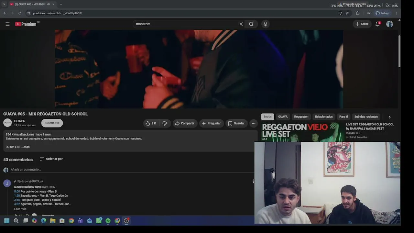Viewport: 414px width, 233px height.
Task: Click the Preguntar button
Action: [211, 123]
